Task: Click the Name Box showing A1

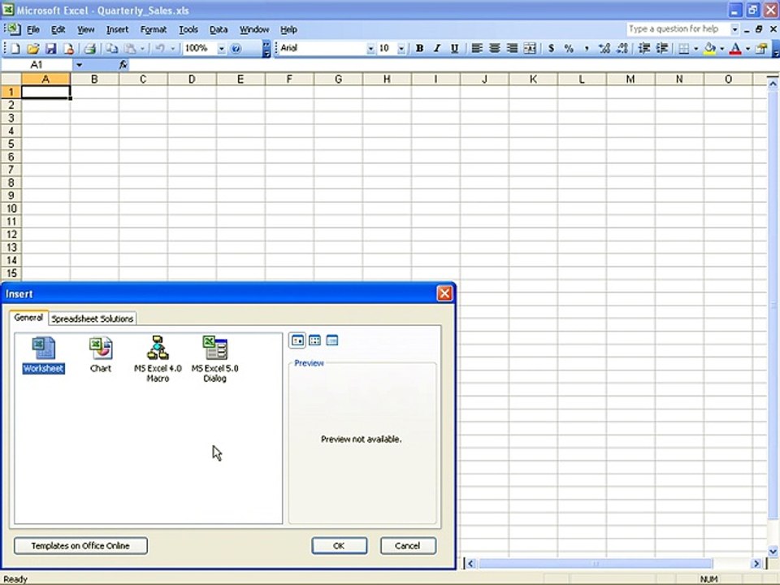Action: (37, 65)
